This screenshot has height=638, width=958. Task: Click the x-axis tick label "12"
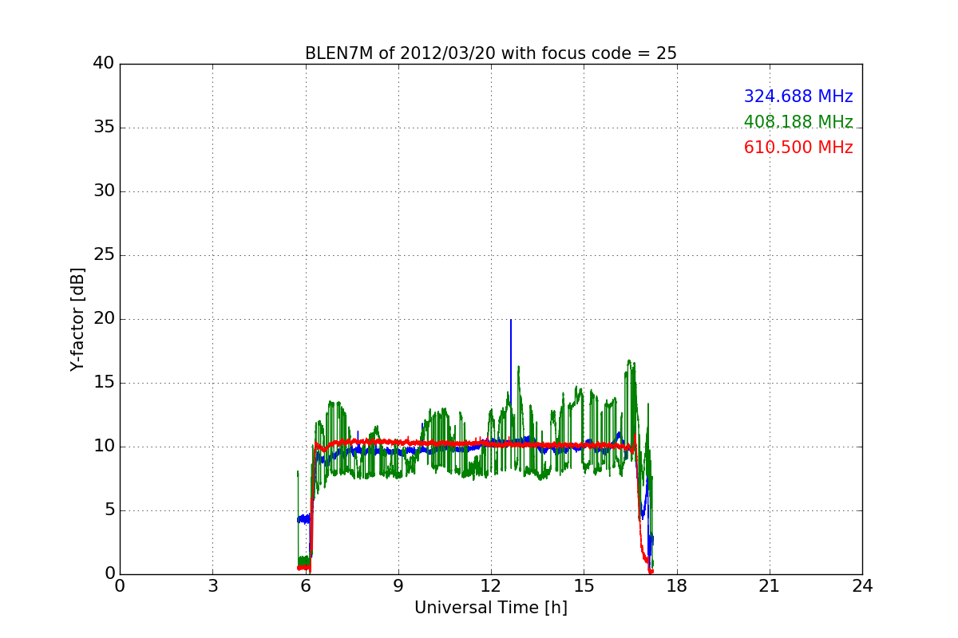pyautogui.click(x=491, y=586)
